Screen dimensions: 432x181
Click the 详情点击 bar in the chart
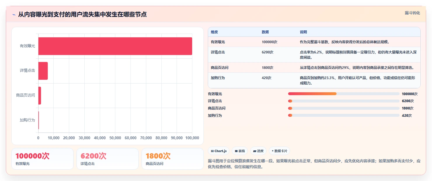(43, 71)
